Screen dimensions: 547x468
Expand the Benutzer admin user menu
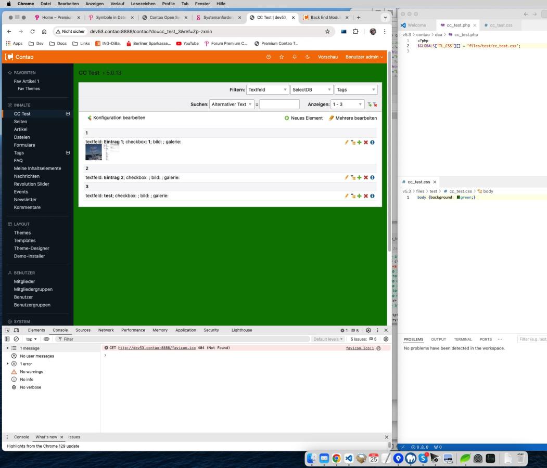364,57
